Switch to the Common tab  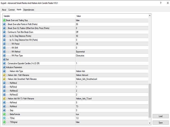coord(11,10)
